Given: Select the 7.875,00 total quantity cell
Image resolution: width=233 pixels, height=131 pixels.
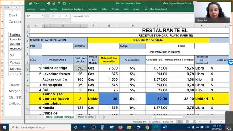Looking at the screenshot, I should pos(157,68).
